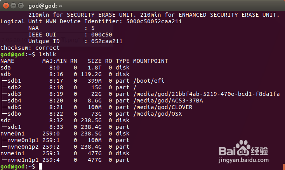Viewport: 285px width, 170px height.
Task: Close the terminal window
Action: [6, 6]
